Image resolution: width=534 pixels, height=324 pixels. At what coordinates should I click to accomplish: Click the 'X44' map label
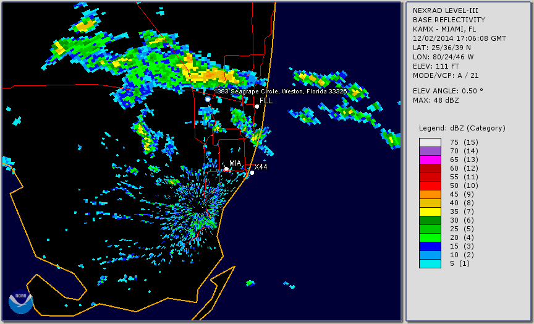coord(261,166)
